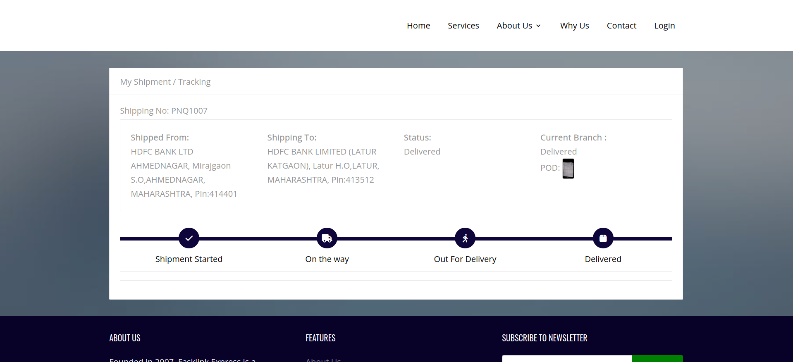Screen dimensions: 793x362
Task: Click the On the way truck icon
Action: [x=327, y=238]
